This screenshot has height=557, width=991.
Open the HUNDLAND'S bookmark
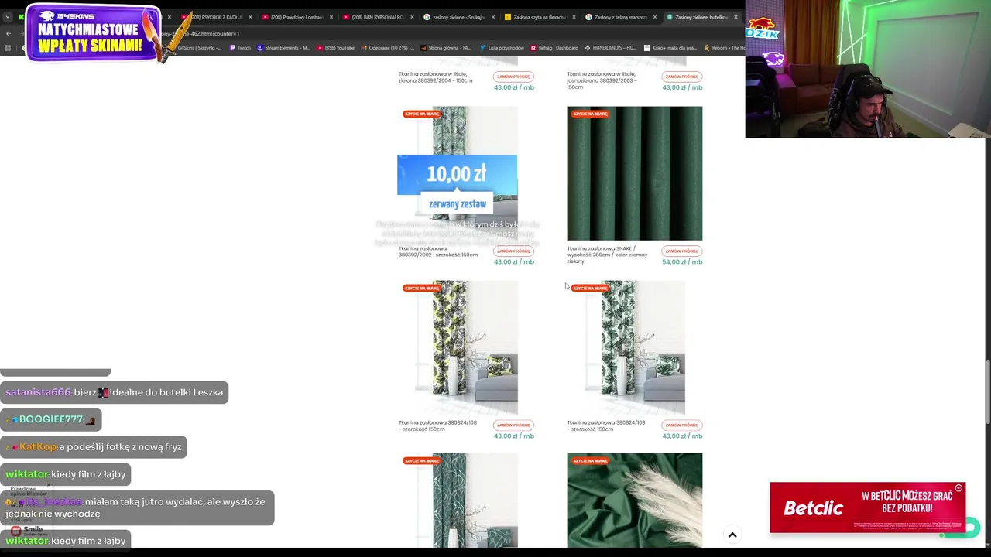coord(610,48)
